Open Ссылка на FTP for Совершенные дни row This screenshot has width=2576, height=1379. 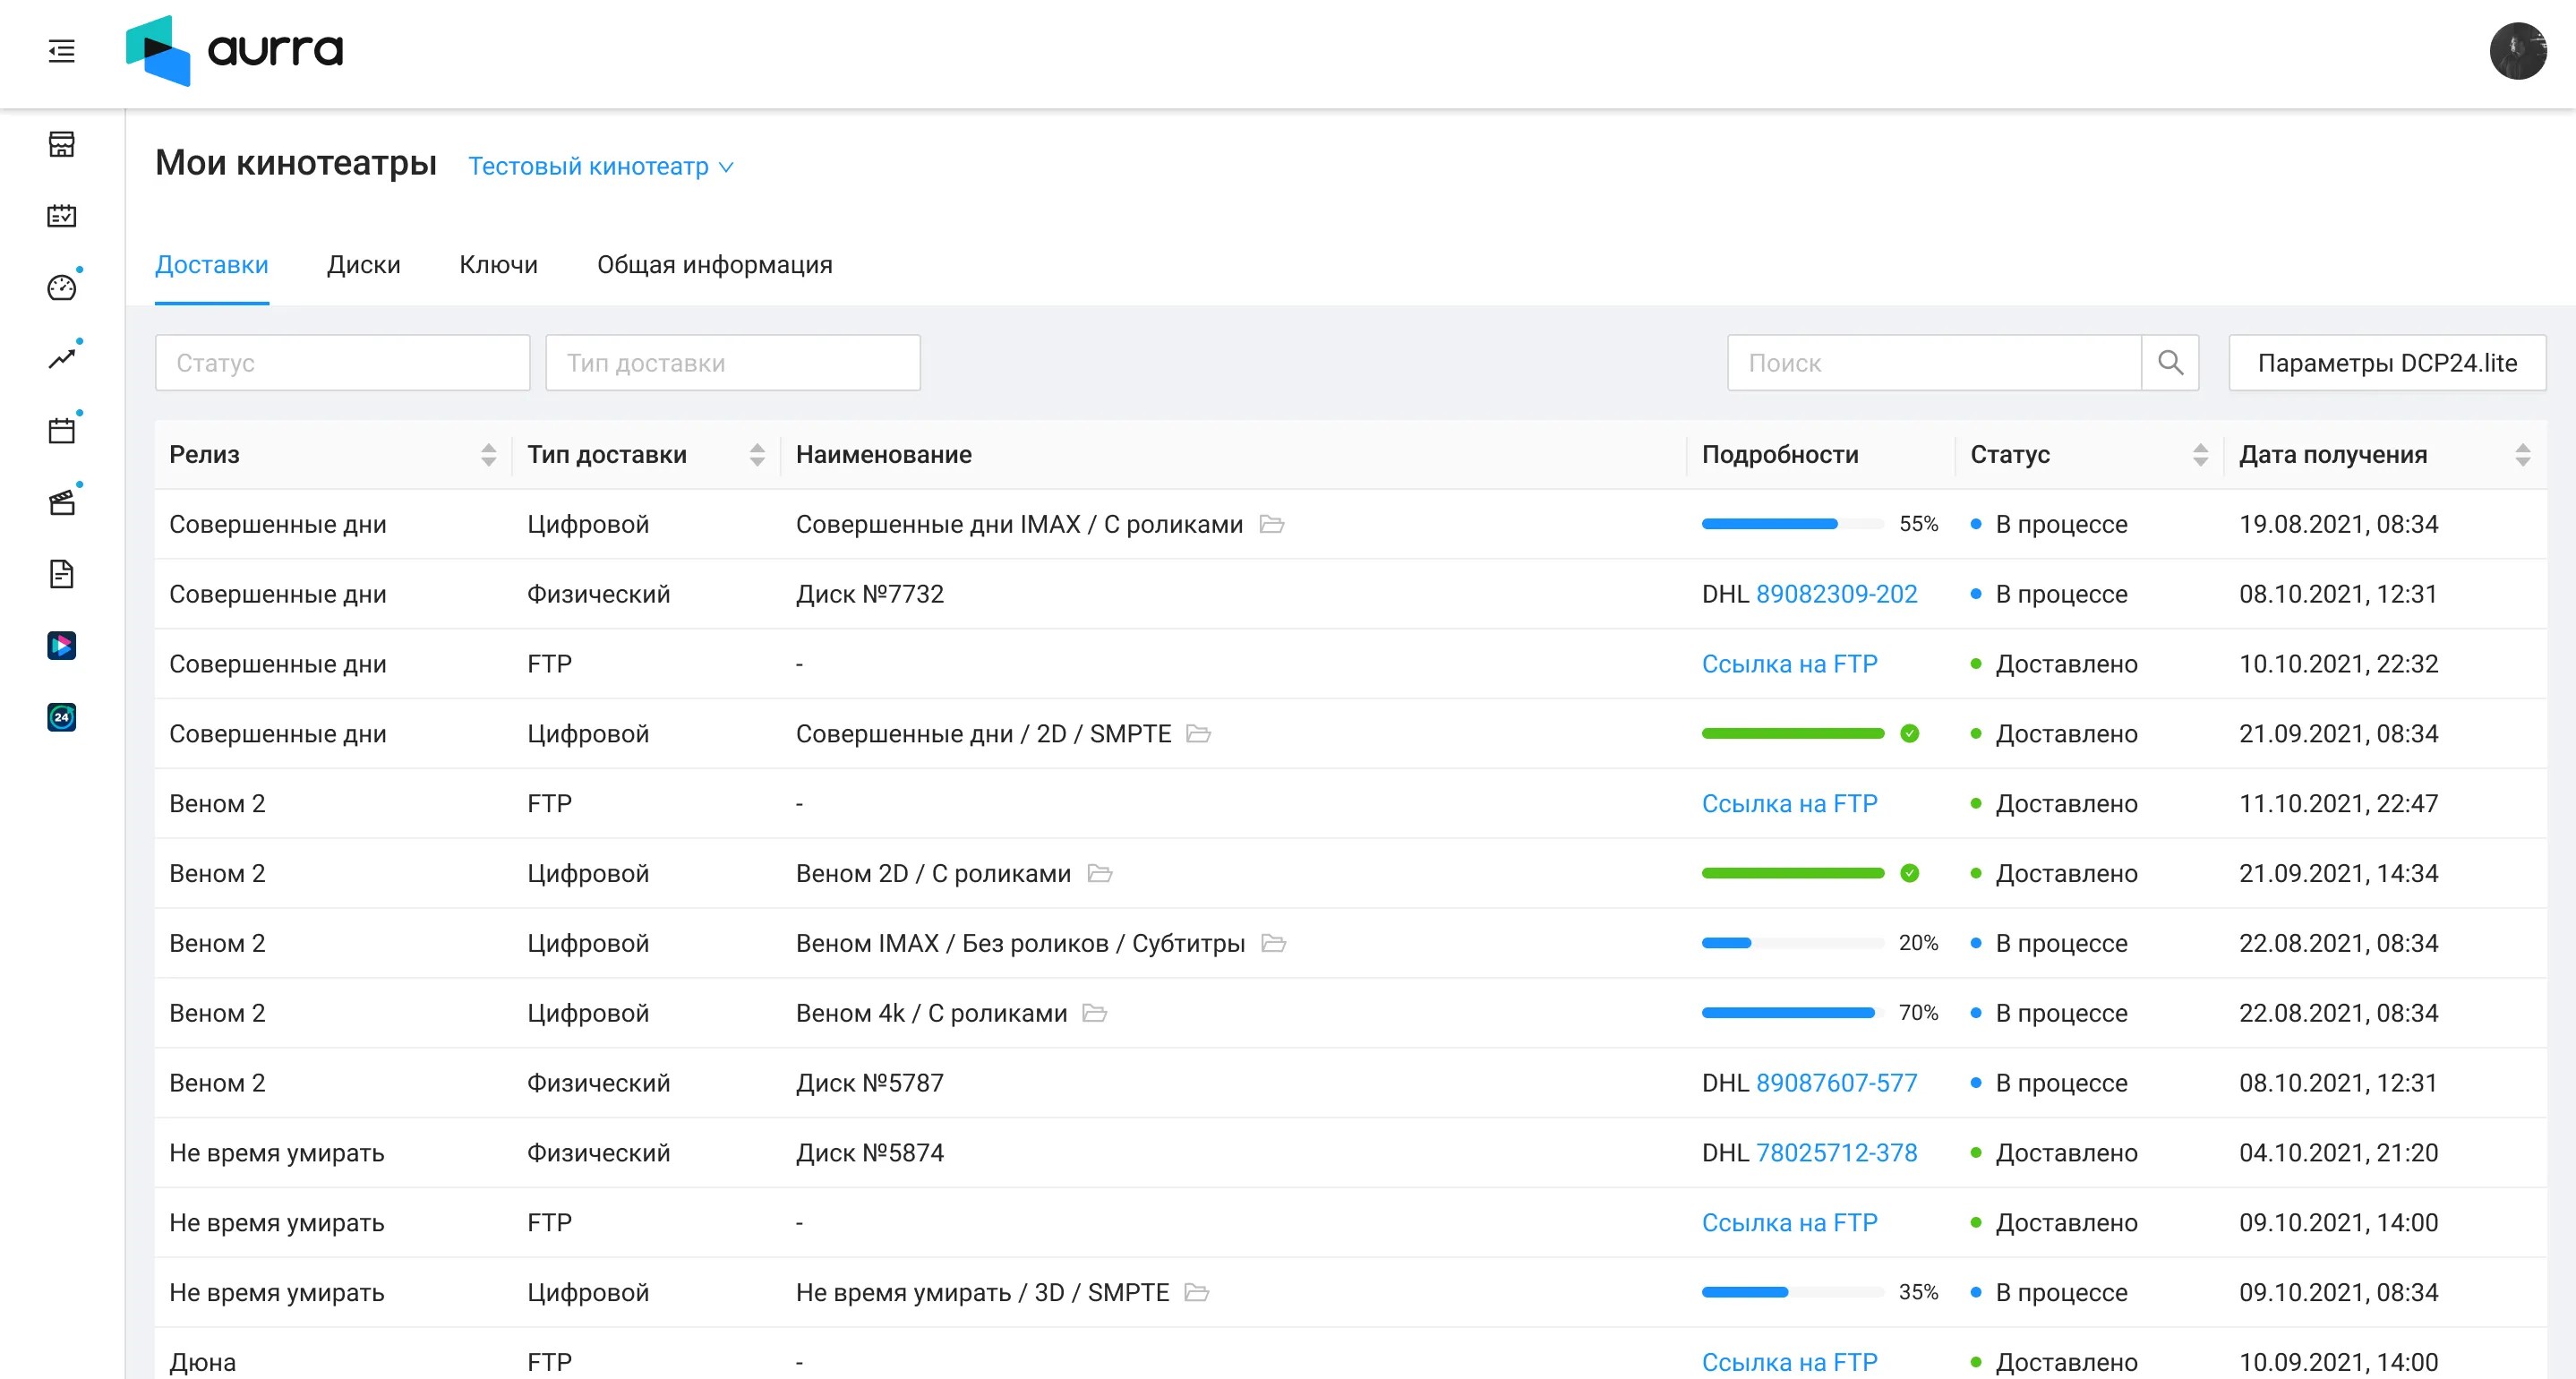coord(1790,664)
